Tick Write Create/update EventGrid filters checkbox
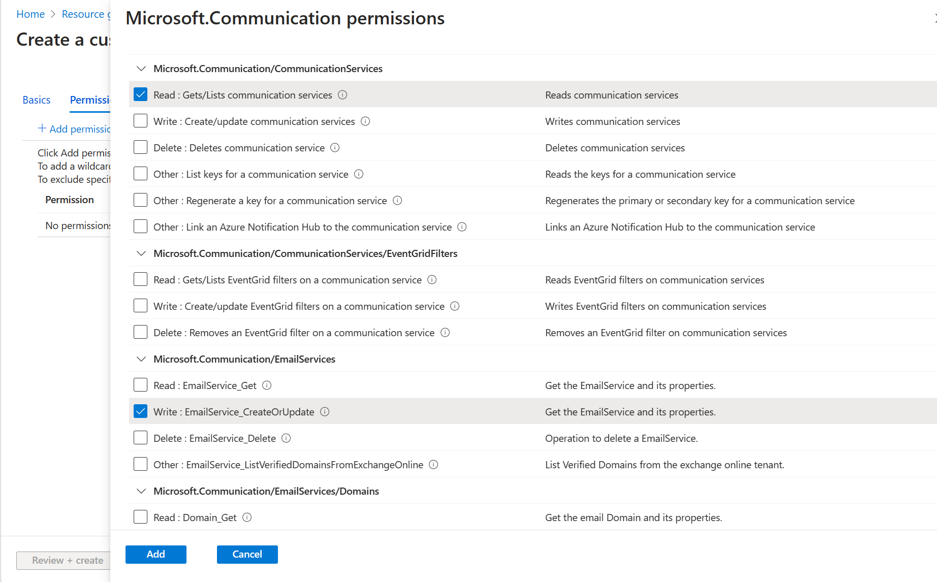The width and height of the screenshot is (937, 582). tap(140, 306)
